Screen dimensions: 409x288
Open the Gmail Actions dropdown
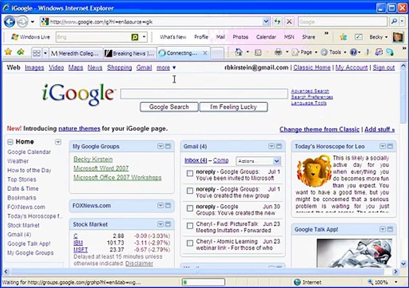(258, 161)
